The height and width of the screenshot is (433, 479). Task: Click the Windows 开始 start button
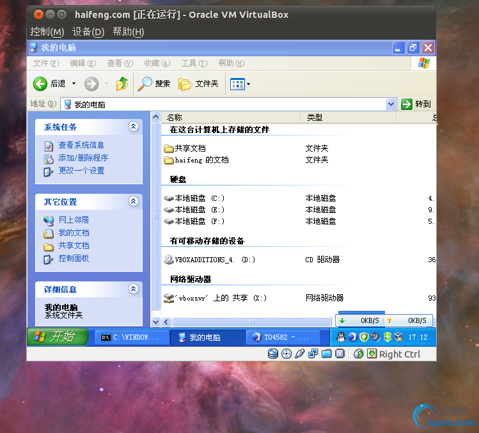58,337
